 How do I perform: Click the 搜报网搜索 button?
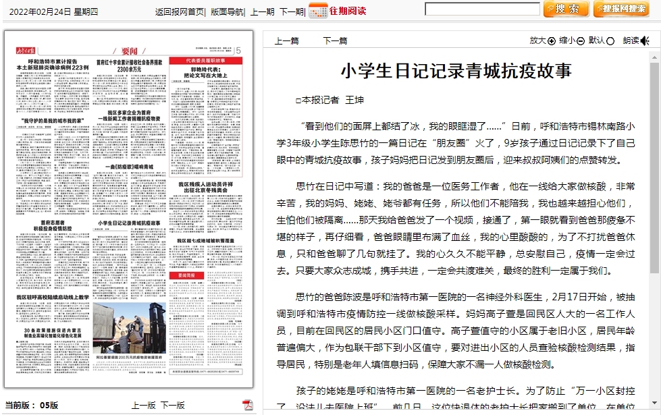621,9
